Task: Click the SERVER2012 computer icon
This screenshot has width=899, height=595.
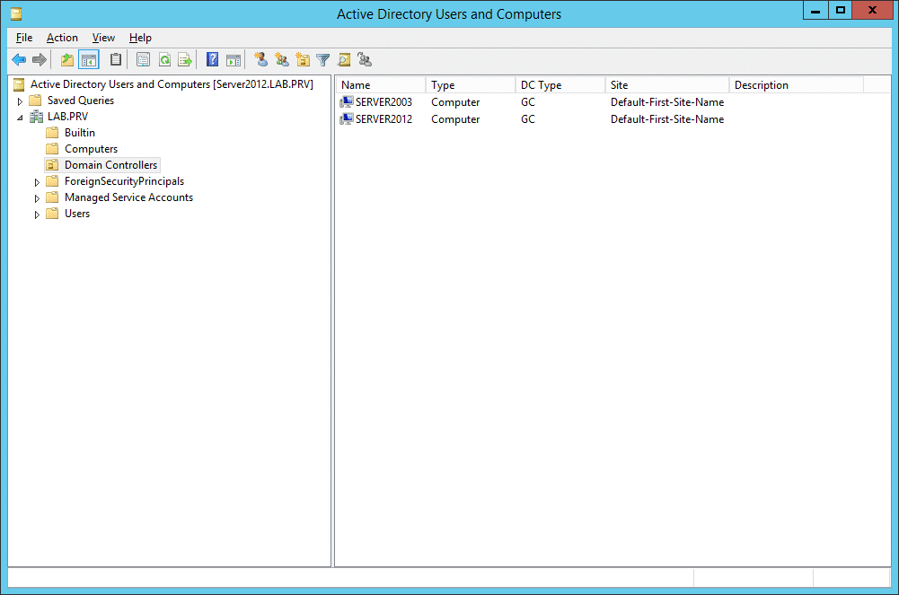Action: 347,119
